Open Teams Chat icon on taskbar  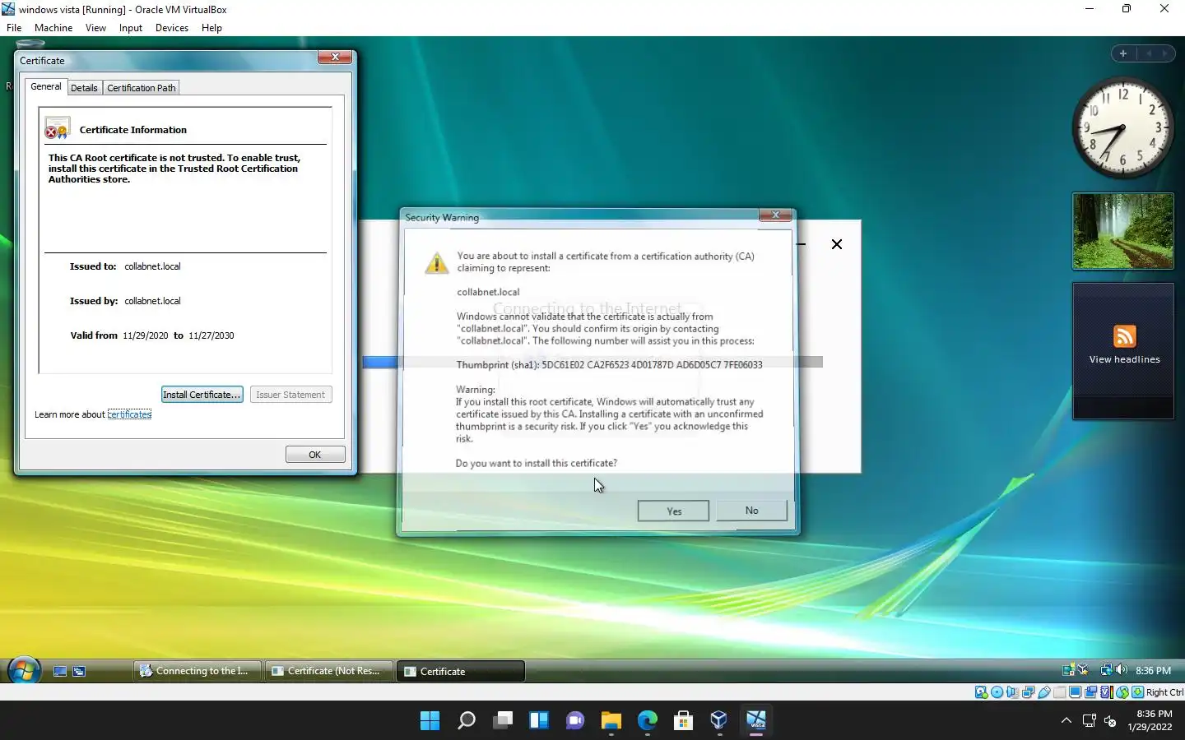575,721
